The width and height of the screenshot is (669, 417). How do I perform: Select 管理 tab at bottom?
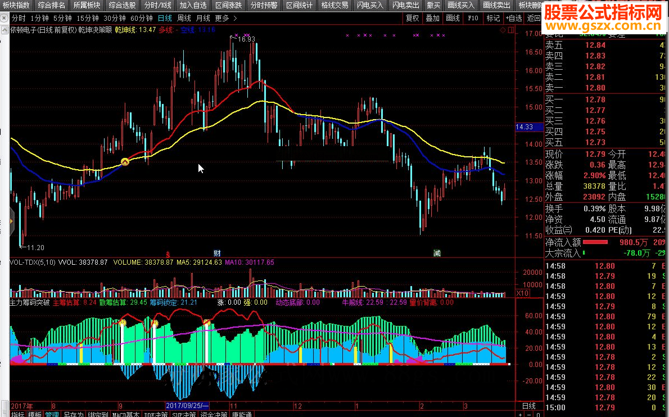[x=52, y=414]
